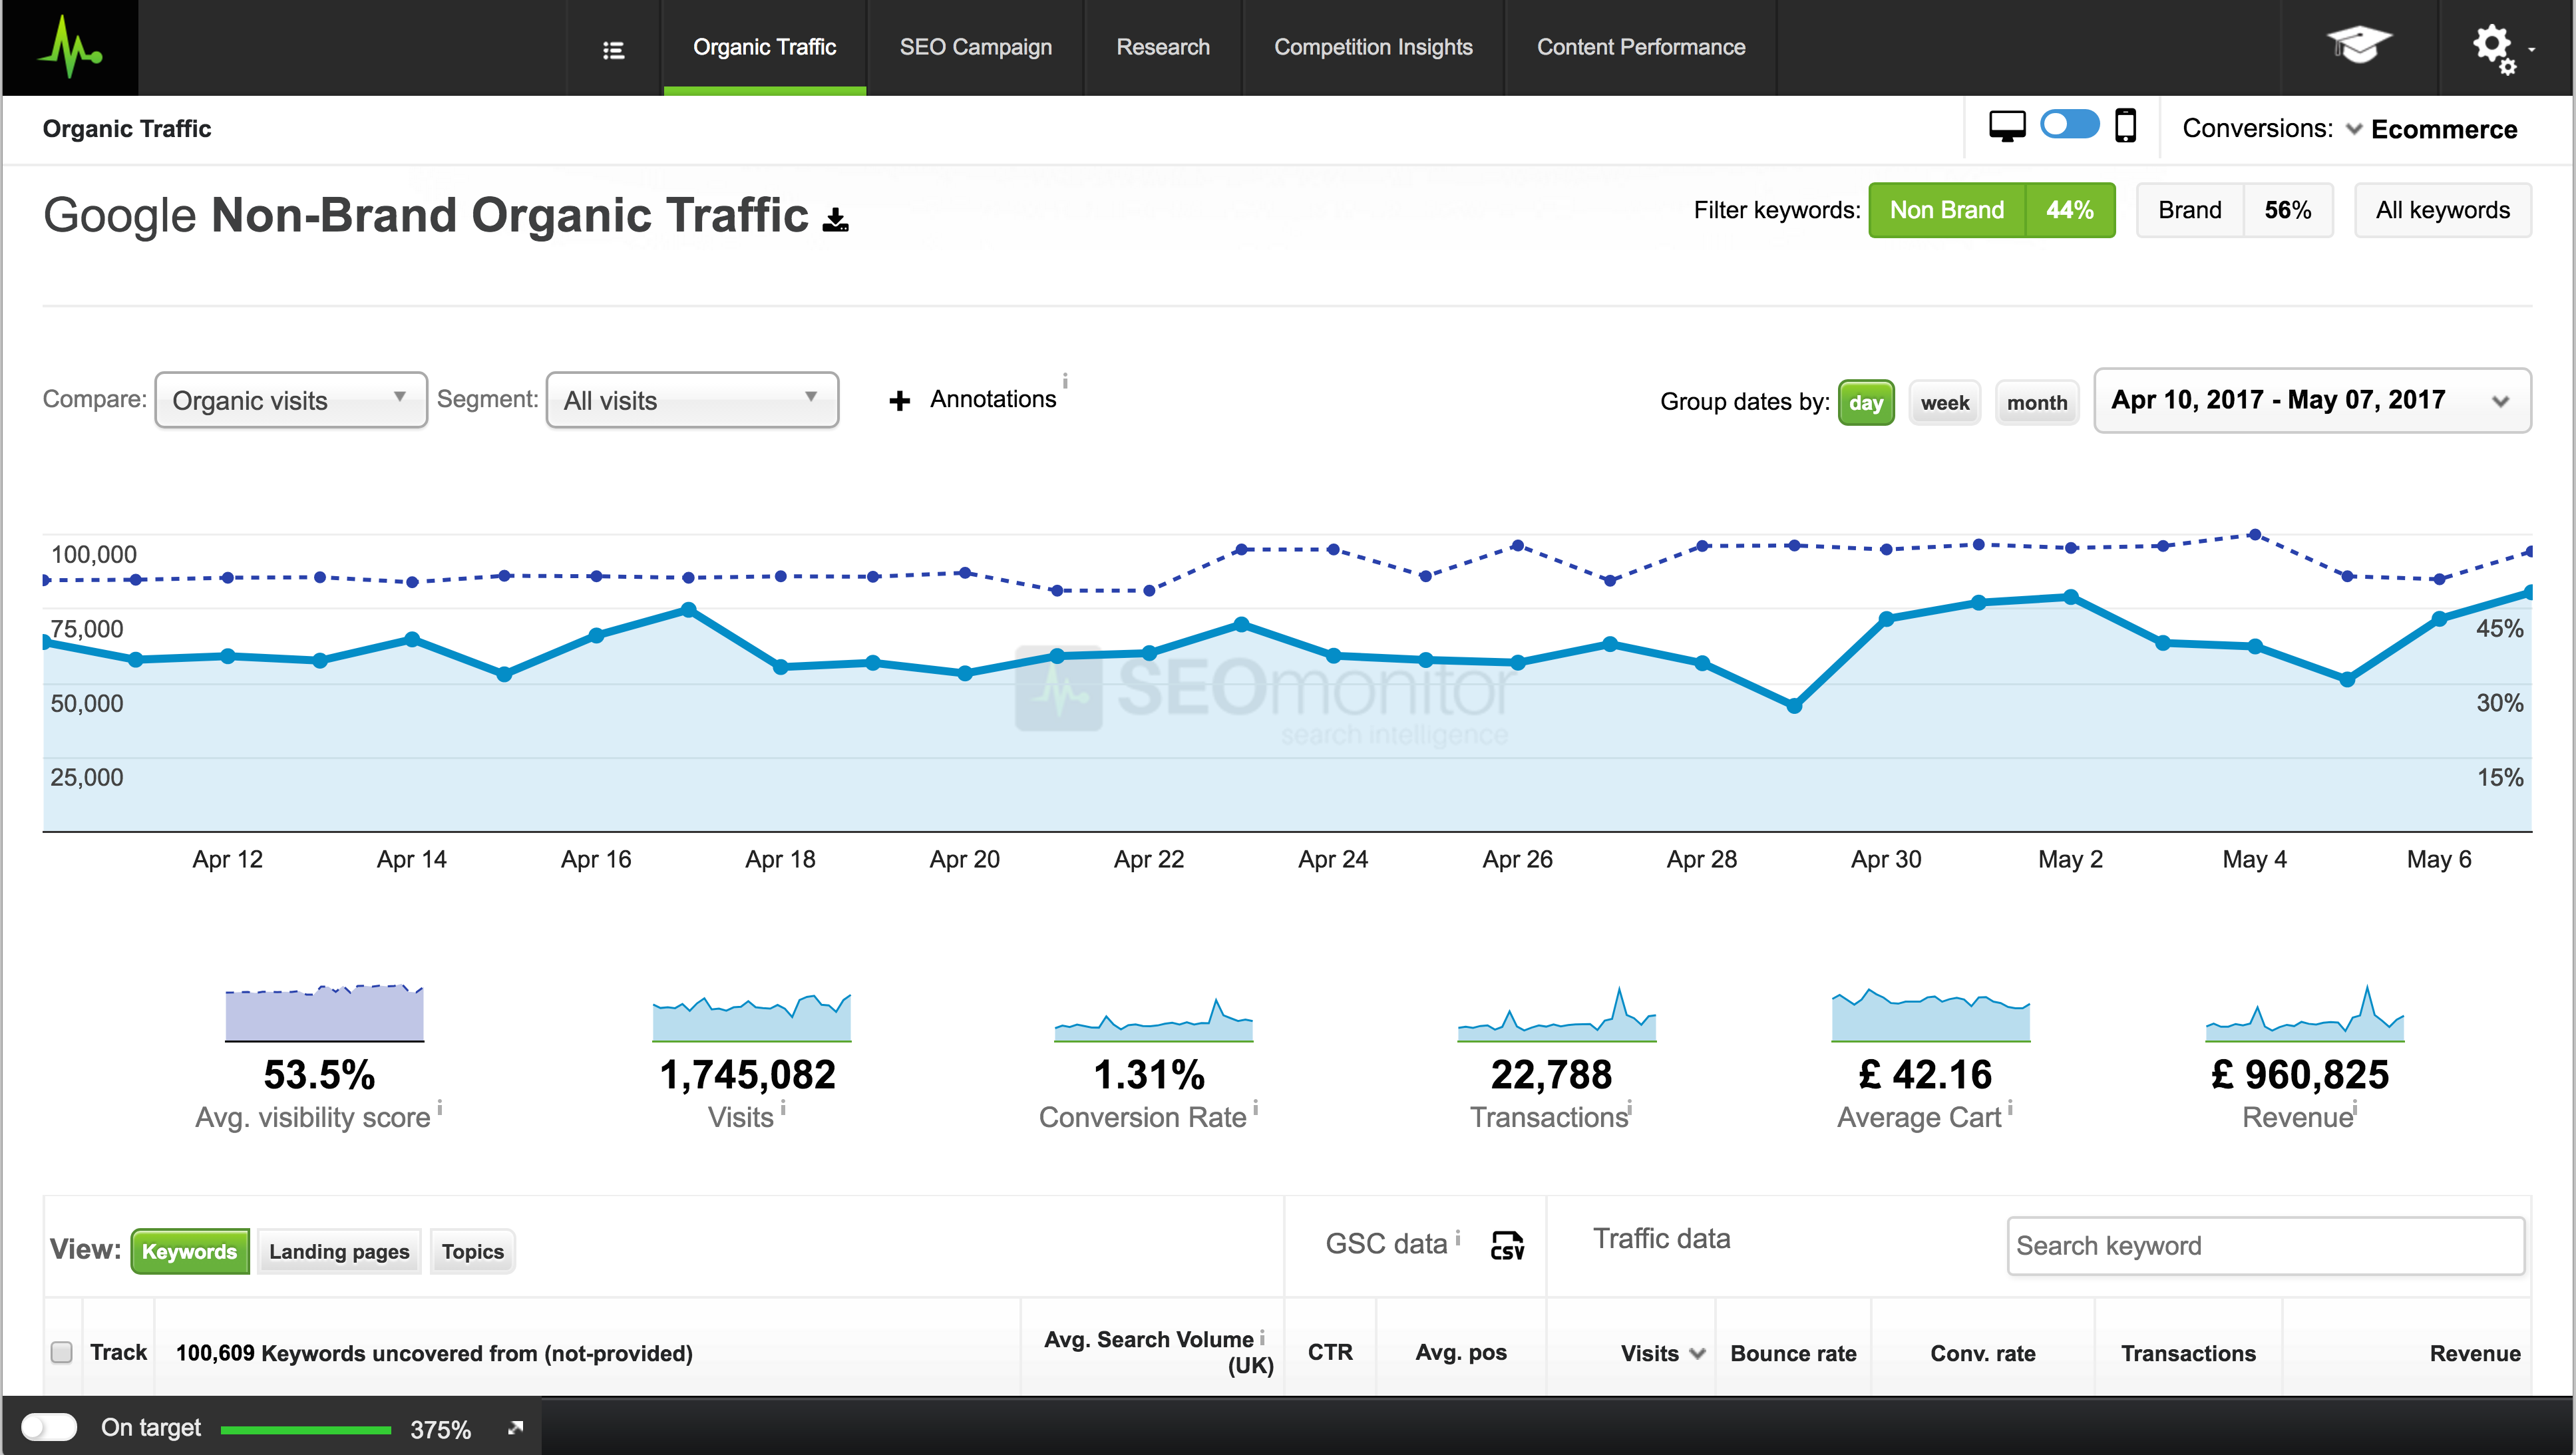The width and height of the screenshot is (2576, 1455).
Task: Open the Competition Insights tab
Action: click(x=1372, y=47)
